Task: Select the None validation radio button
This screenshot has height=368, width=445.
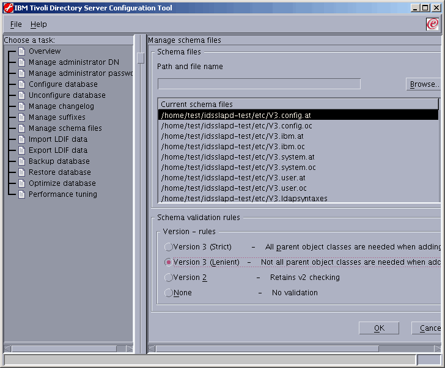Action: 169,293
